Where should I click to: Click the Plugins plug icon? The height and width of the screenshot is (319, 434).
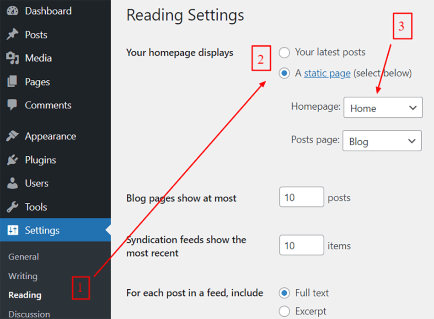click(12, 160)
